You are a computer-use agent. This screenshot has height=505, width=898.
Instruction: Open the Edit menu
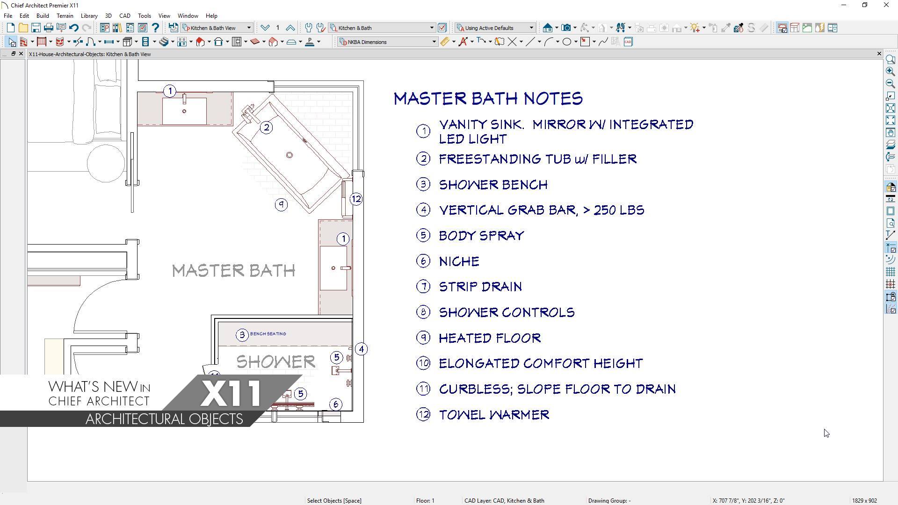point(24,16)
